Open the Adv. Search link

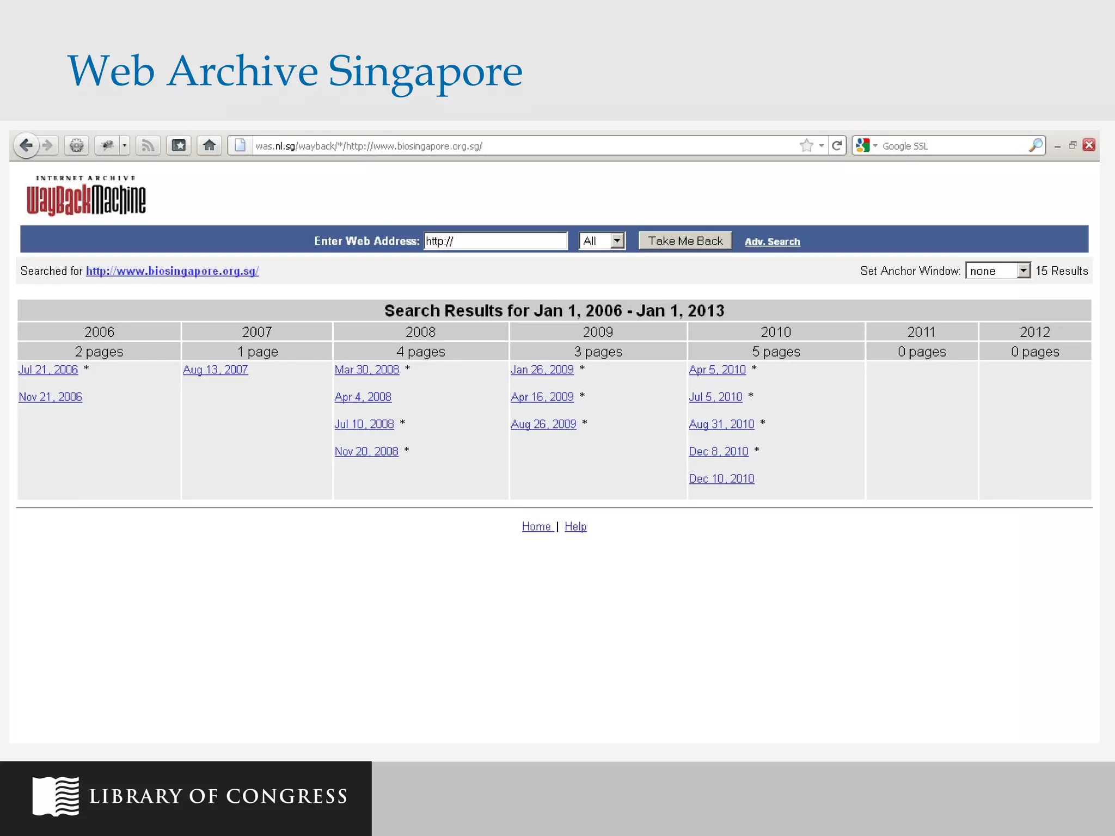(x=772, y=242)
